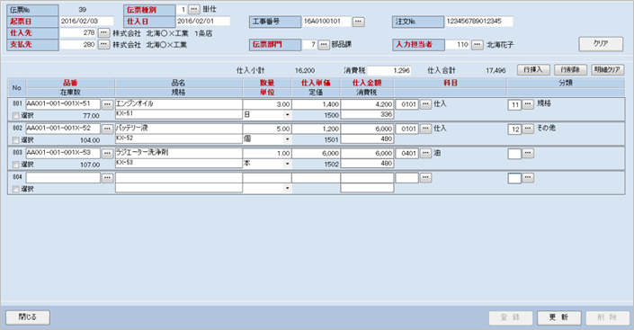Viewport: 634px width, 330px height.
Task: Click empty 品番 field in row 004
Action: point(63,177)
